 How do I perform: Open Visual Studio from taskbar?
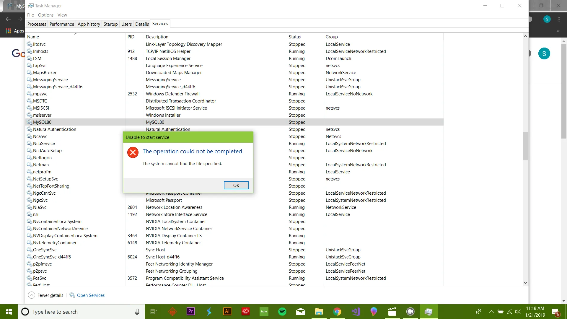point(355,311)
